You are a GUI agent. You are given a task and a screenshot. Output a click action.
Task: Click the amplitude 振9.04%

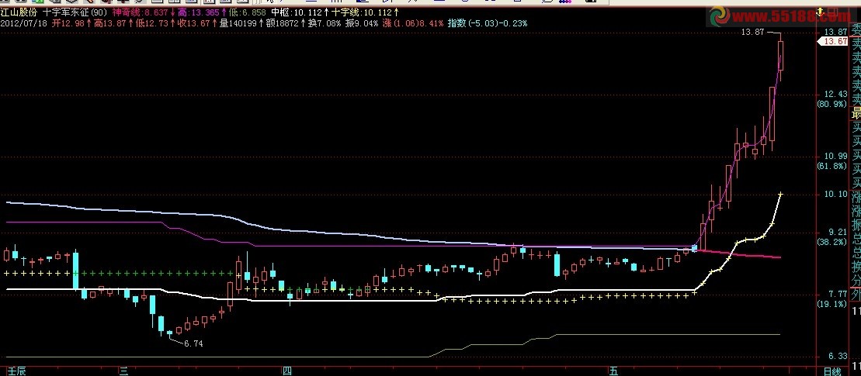362,23
